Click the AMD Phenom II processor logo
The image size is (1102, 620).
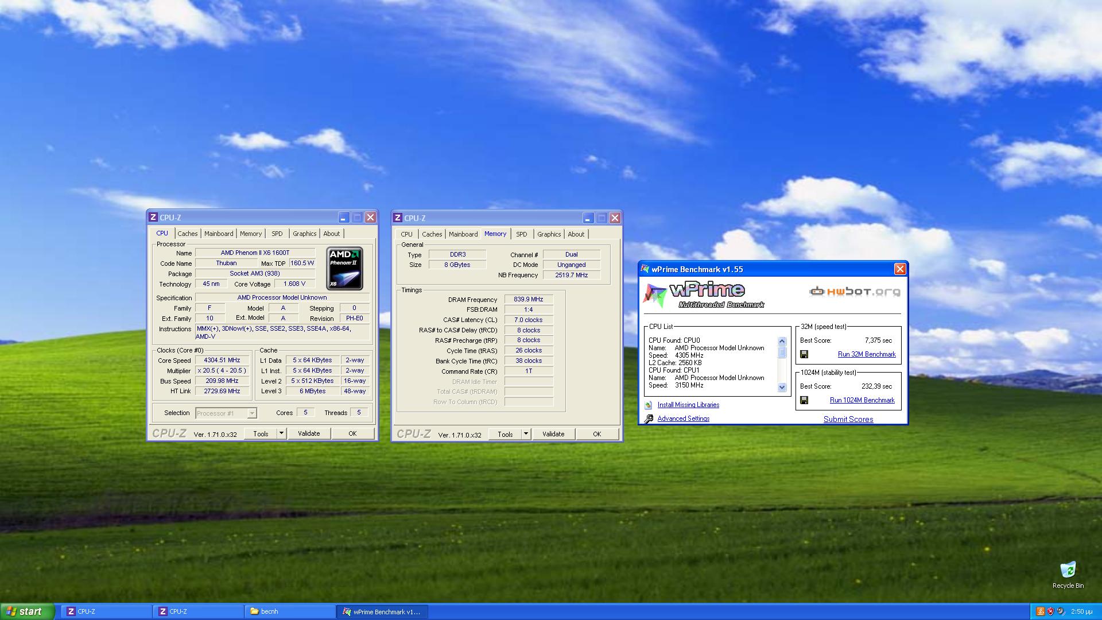[344, 268]
